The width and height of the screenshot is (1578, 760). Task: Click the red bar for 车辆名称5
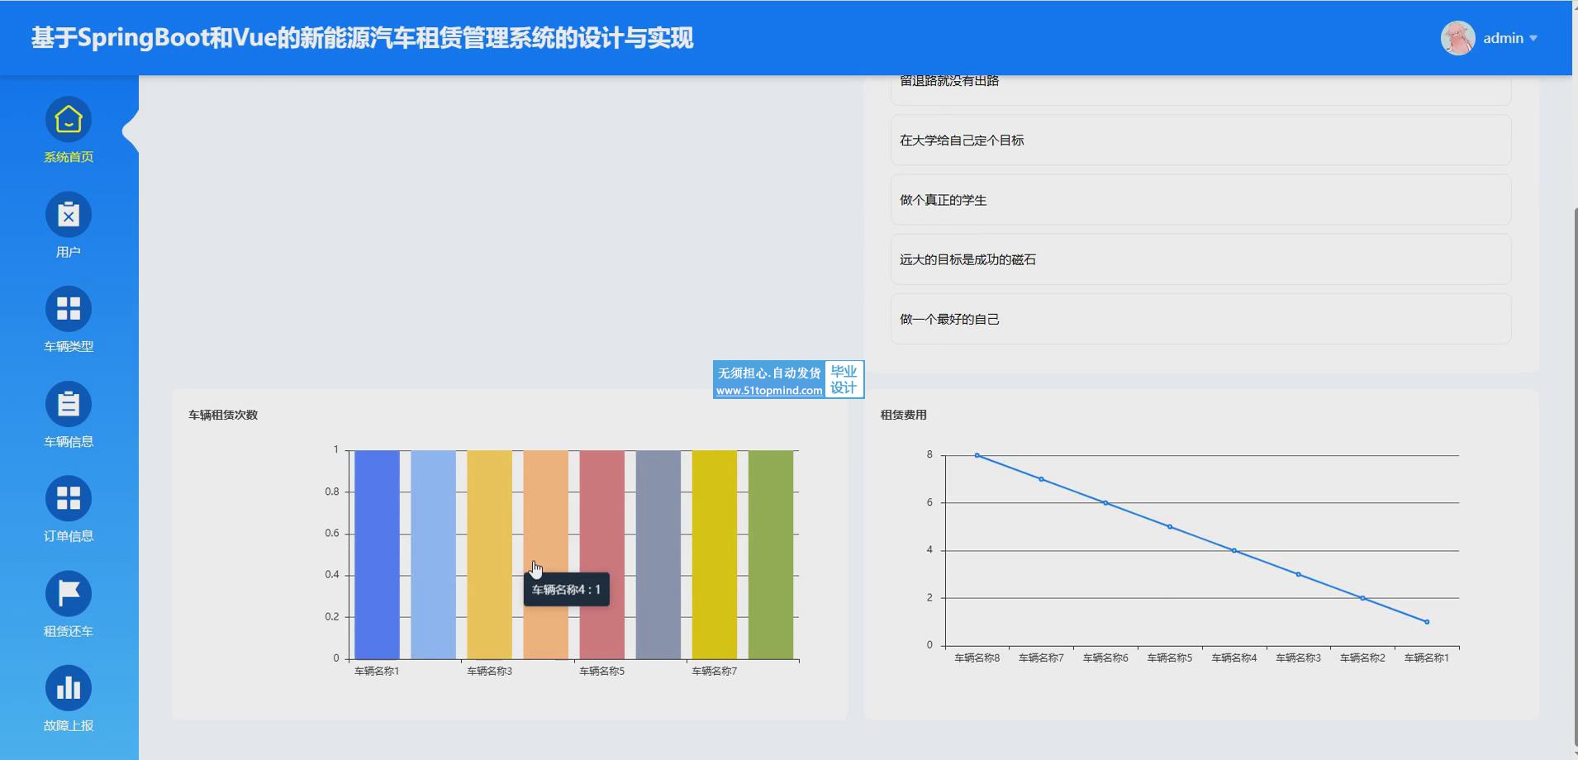click(601, 553)
